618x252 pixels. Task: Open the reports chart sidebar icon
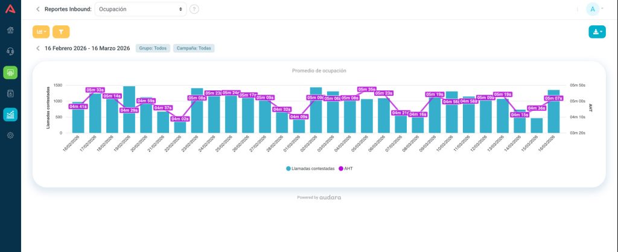(10, 114)
